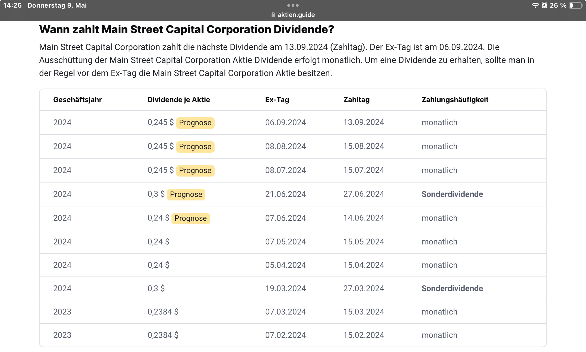Click the 0,2384 $ value in the 07.02.2024 row

point(163,335)
